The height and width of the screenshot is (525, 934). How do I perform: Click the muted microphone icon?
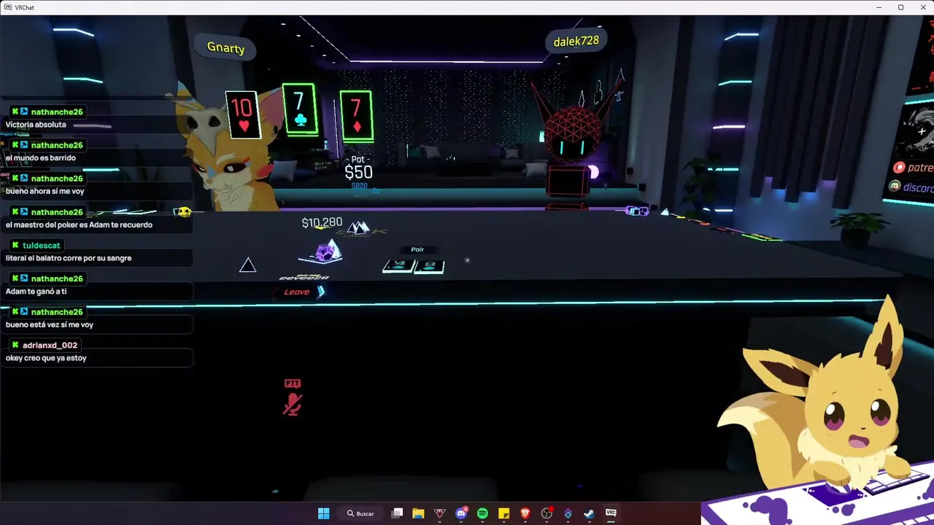point(293,405)
